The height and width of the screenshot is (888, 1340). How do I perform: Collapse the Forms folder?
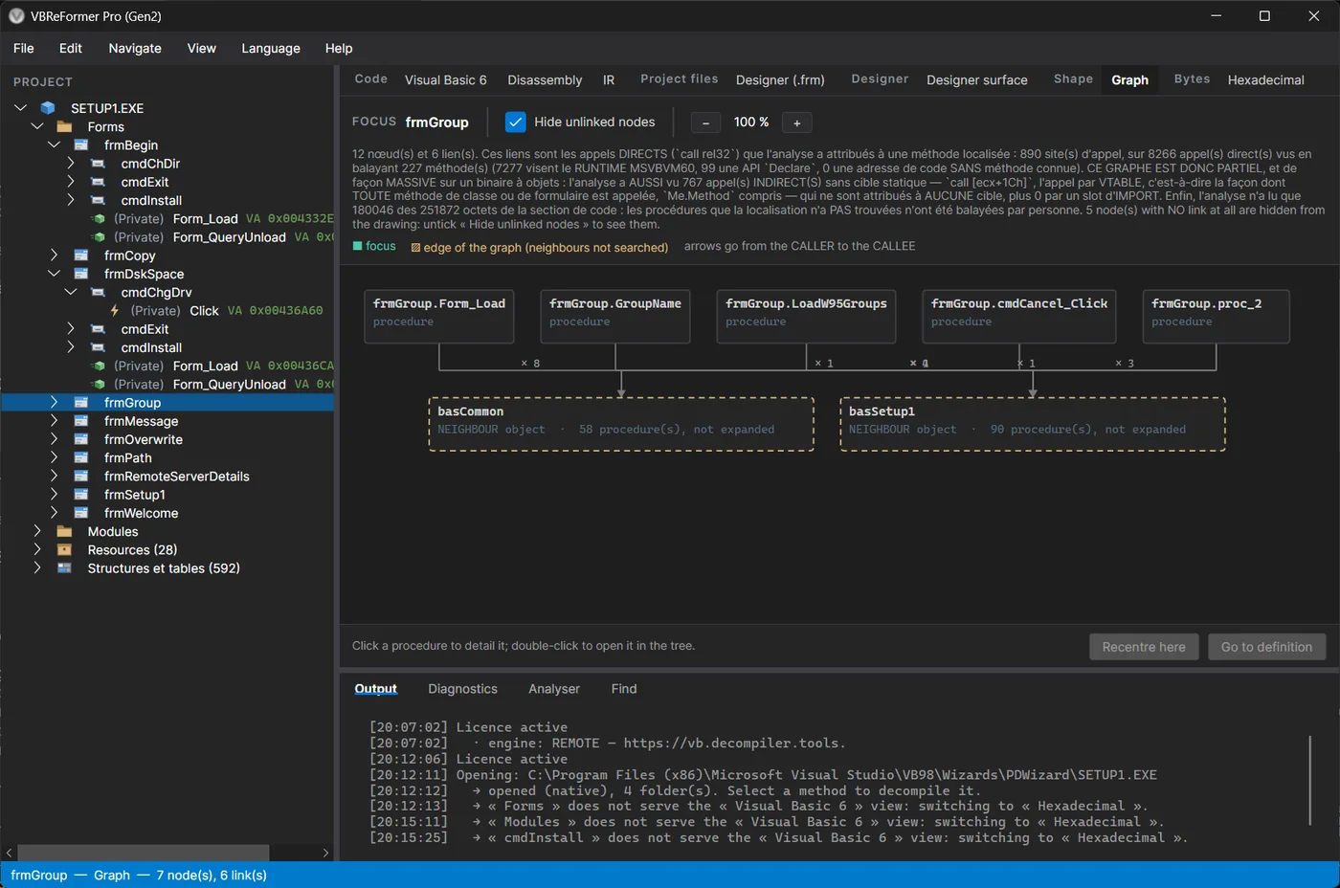pyautogui.click(x=37, y=126)
